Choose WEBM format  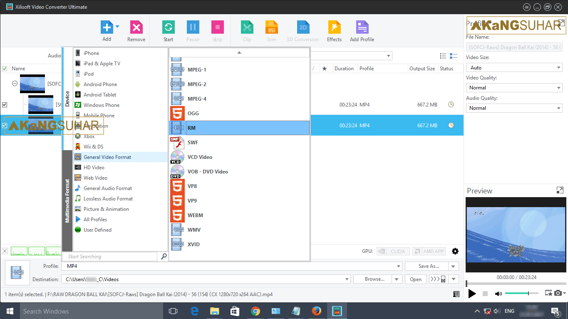[x=239, y=215]
